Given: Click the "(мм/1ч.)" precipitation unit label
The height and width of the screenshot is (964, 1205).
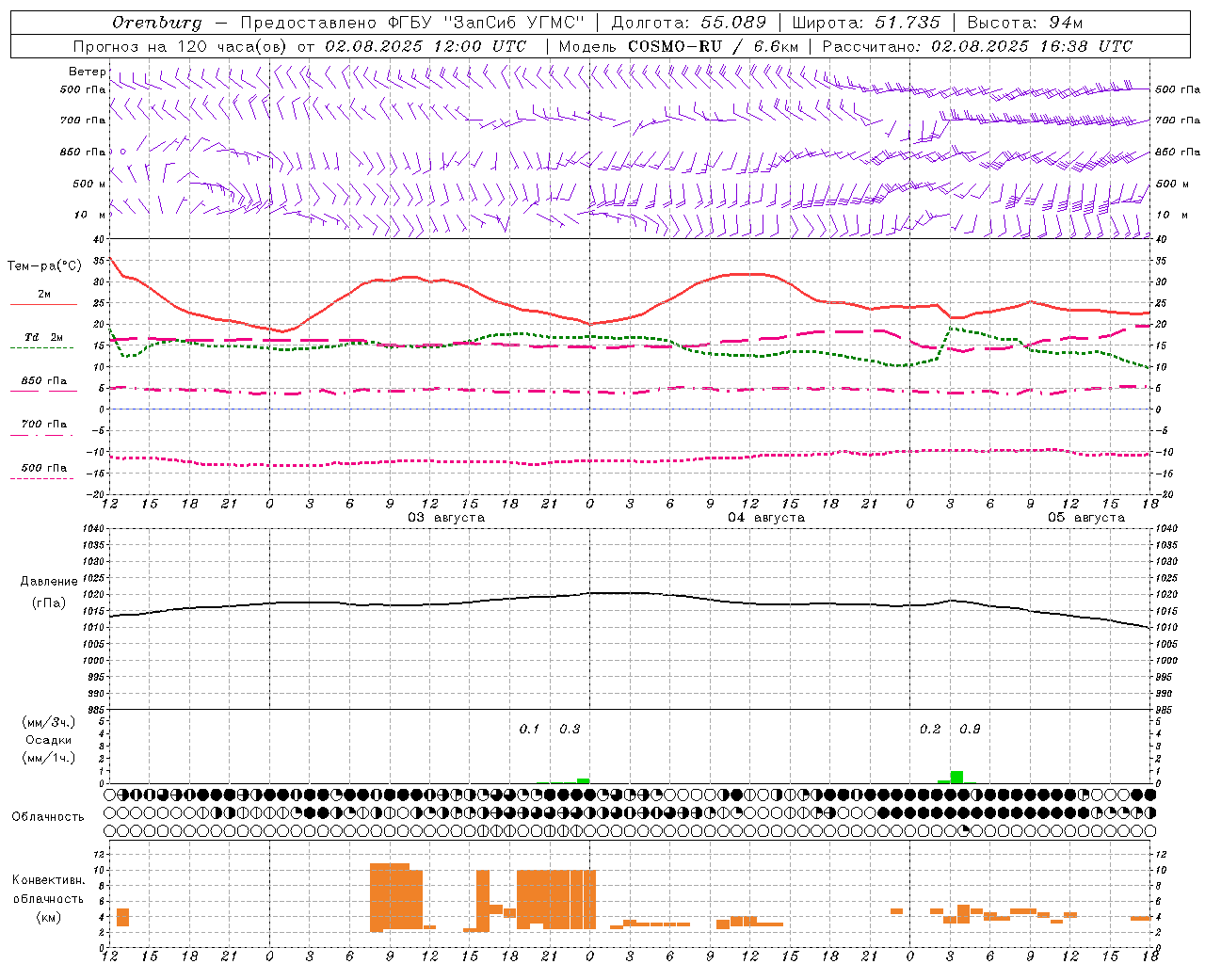Looking at the screenshot, I should [x=49, y=758].
